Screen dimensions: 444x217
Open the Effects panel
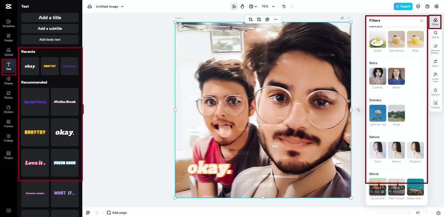click(x=435, y=34)
